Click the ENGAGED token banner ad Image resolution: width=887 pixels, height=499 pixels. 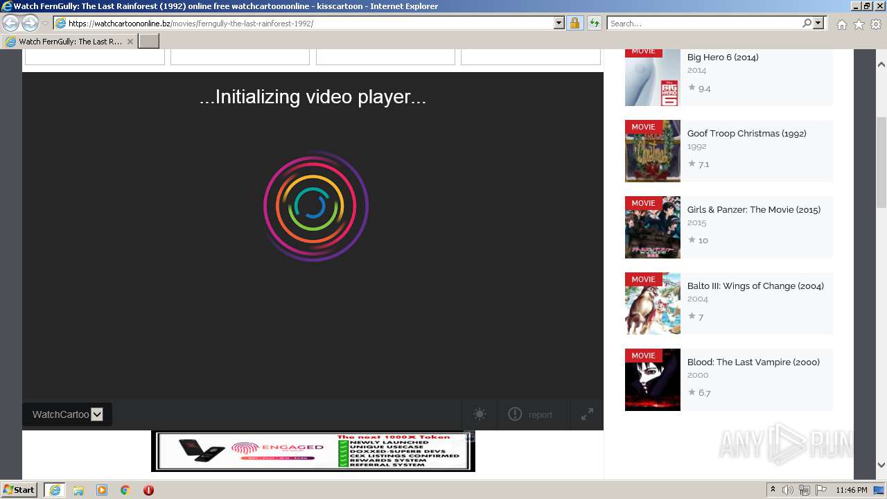[x=313, y=451]
